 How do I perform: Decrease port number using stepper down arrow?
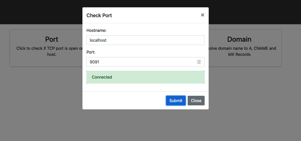199,63
